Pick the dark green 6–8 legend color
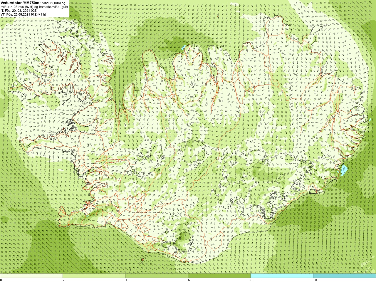The width and height of the screenshot is (376, 282). click(x=219, y=276)
